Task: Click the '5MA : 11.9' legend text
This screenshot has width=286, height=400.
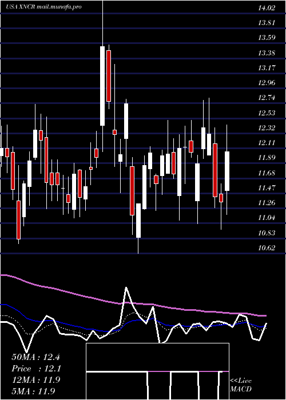Action: 33,391
